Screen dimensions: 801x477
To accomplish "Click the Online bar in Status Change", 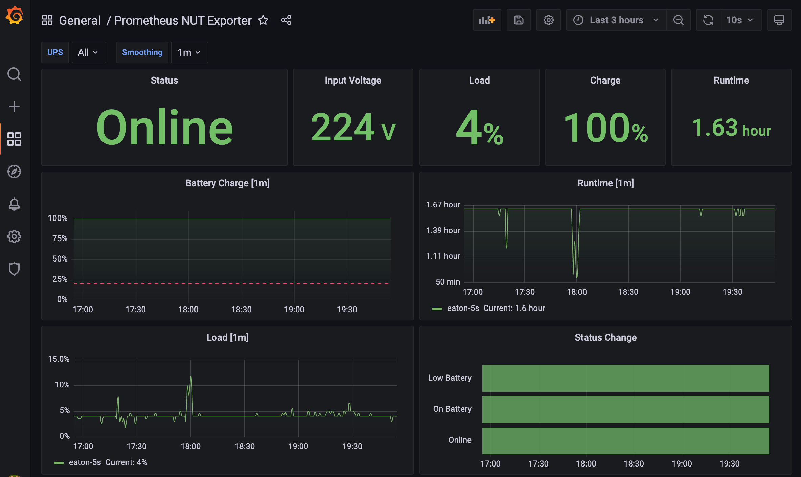I will click(x=625, y=440).
